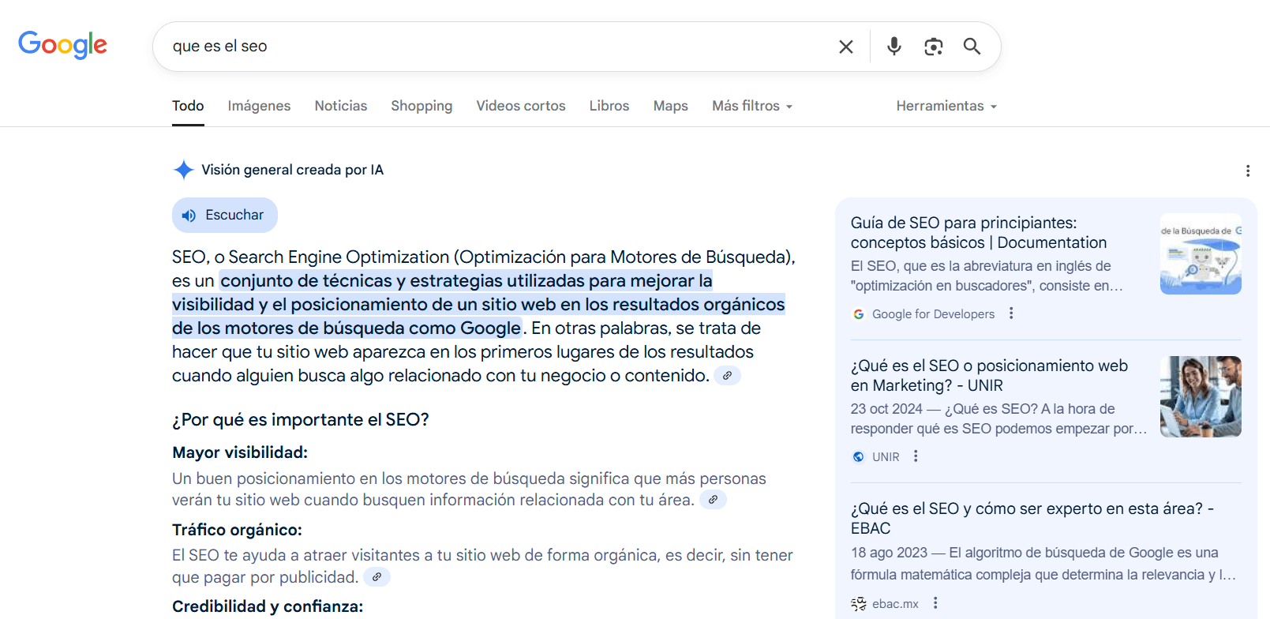
Task: Open '¿Qué es el SEO o posicionamiento web' link
Action: point(989,376)
